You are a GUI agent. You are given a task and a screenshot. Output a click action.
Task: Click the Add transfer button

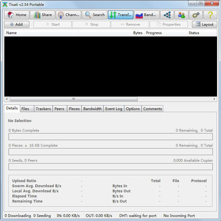pyautogui.click(x=17, y=24)
